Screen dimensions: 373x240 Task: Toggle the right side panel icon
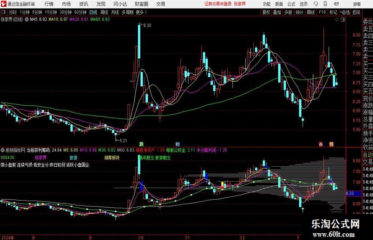343,20
